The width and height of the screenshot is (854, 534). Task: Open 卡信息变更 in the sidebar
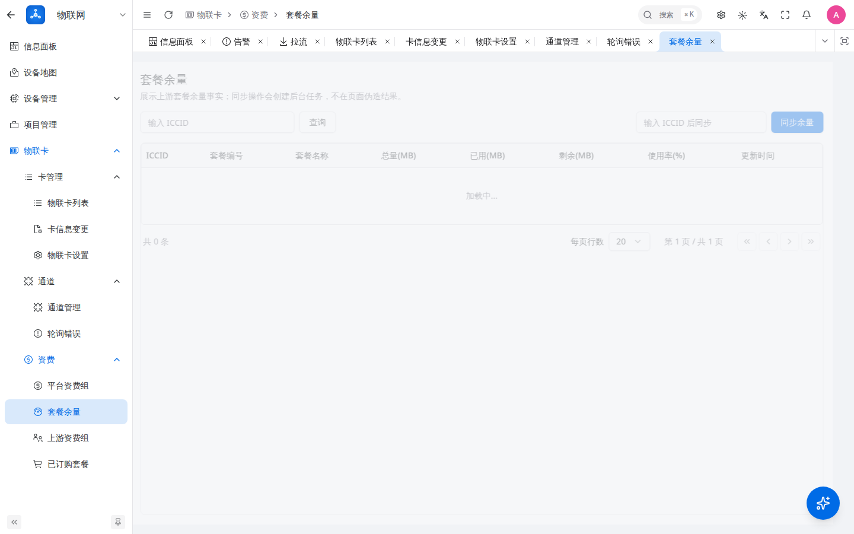coord(66,229)
